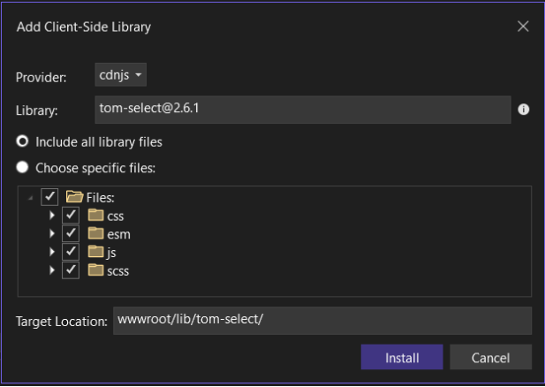Click the esm folder icon
The image size is (545, 387).
coord(96,233)
